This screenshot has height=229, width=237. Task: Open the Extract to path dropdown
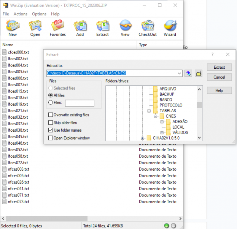(180, 73)
